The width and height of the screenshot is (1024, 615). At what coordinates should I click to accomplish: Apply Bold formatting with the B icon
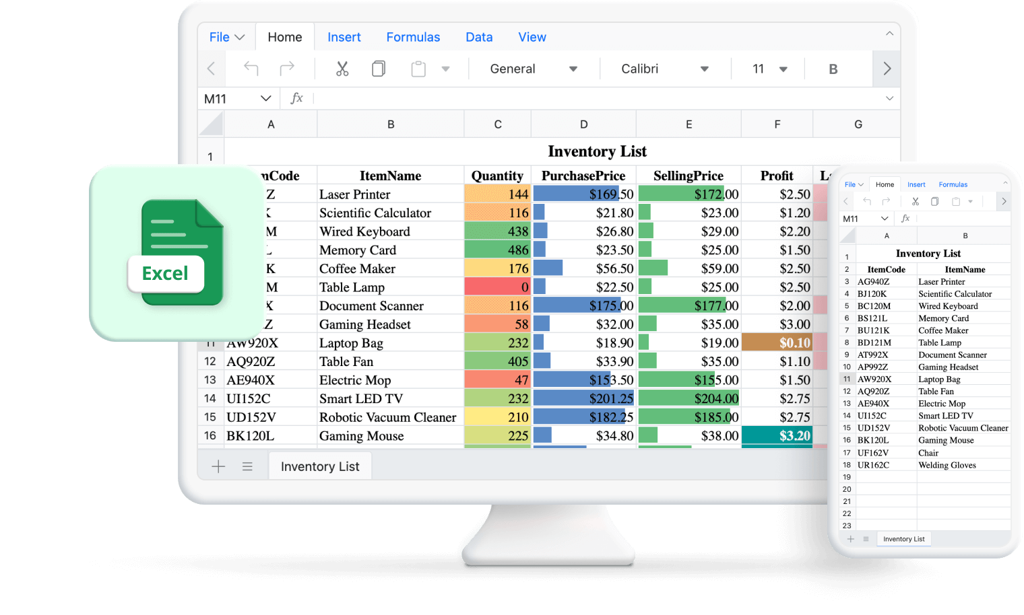pyautogui.click(x=833, y=68)
